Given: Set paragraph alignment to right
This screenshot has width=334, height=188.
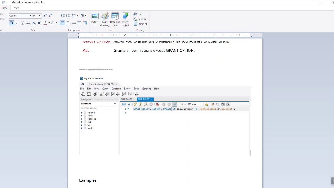Looking at the screenshot, I should [74, 23].
